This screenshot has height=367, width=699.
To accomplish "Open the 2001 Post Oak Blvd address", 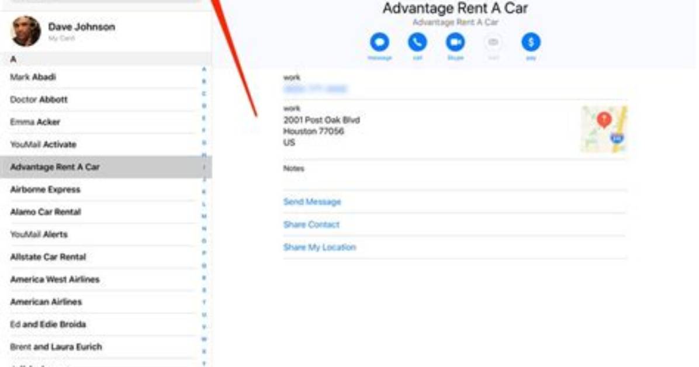I will click(x=321, y=131).
